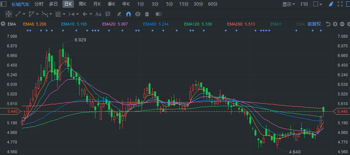Select the arrow annotation tool
Image resolution: width=350 pixels, height=155 pixels.
[85, 14]
